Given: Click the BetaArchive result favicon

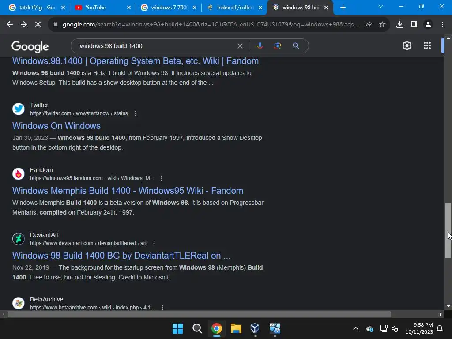Looking at the screenshot, I should pos(19,303).
